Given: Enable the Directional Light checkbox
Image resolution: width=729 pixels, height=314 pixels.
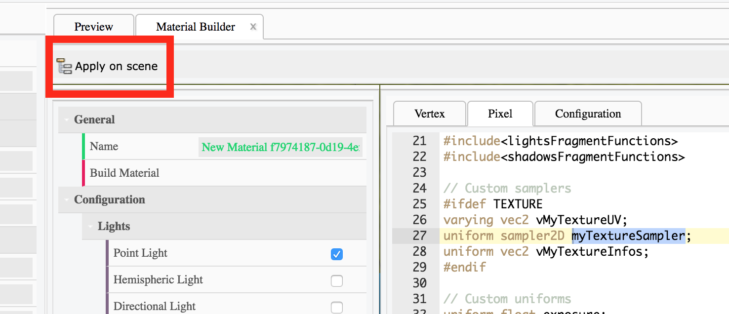Looking at the screenshot, I should click(x=337, y=307).
